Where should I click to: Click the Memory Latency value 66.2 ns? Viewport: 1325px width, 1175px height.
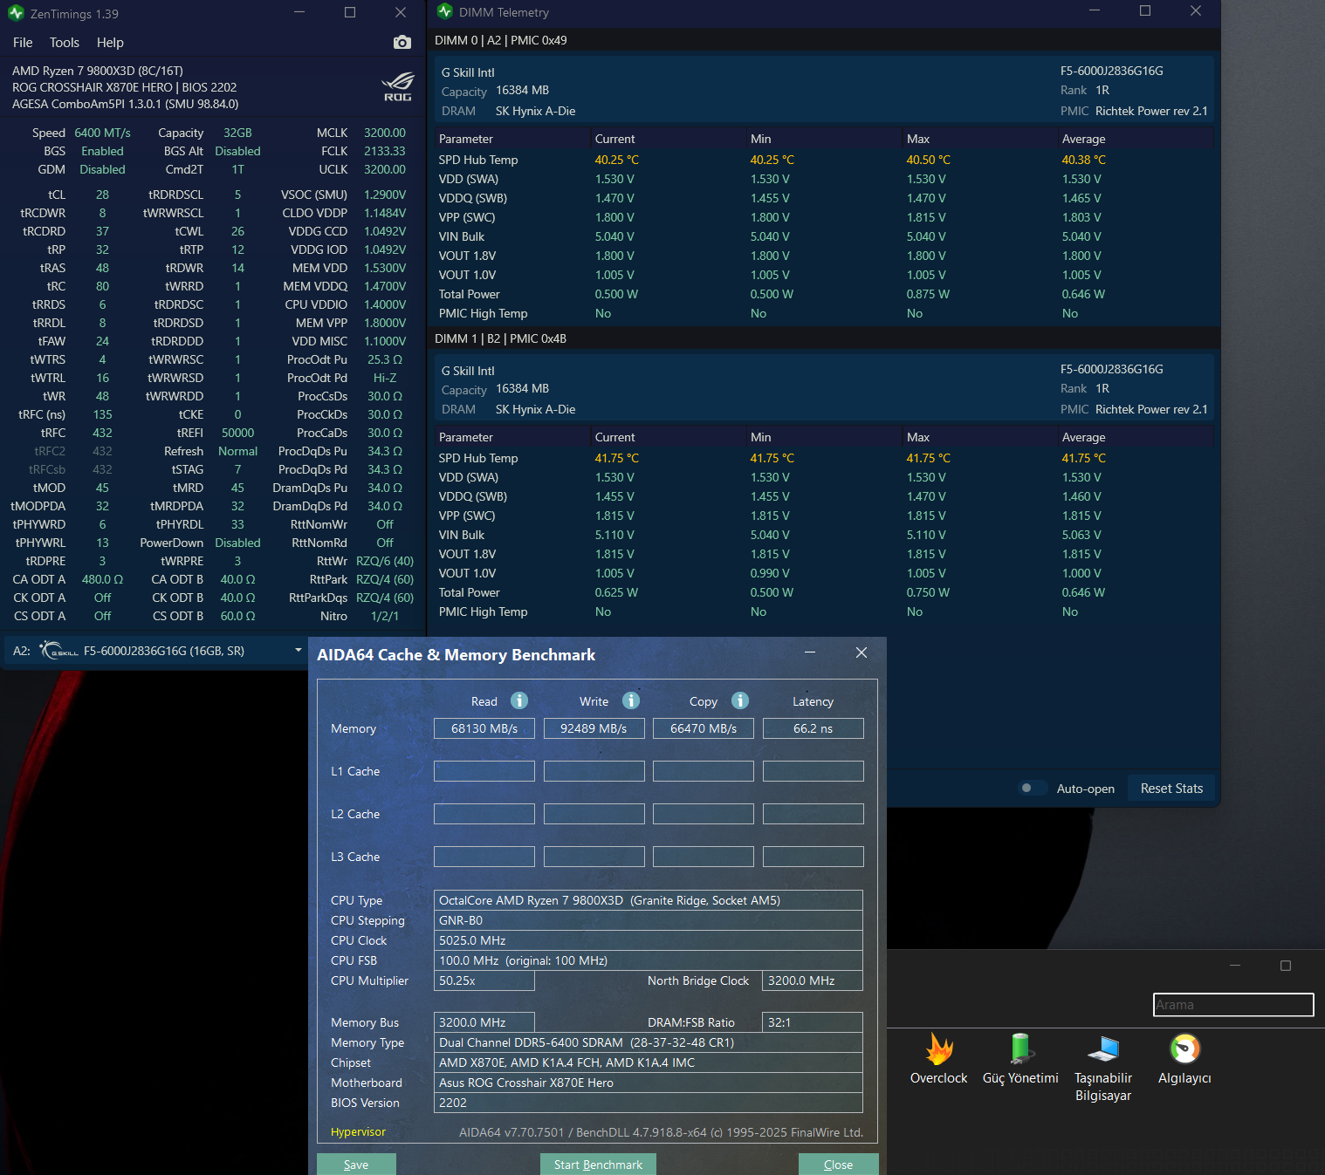(x=814, y=728)
